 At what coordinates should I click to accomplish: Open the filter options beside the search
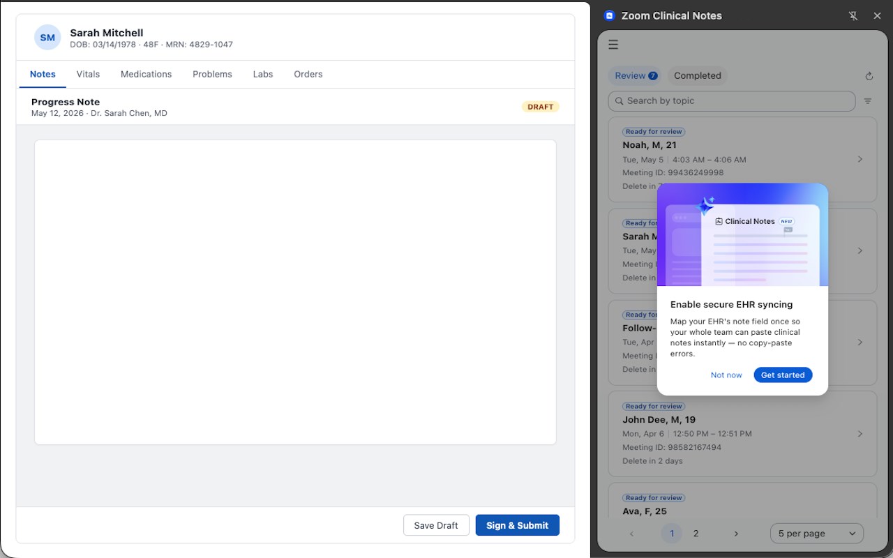868,101
